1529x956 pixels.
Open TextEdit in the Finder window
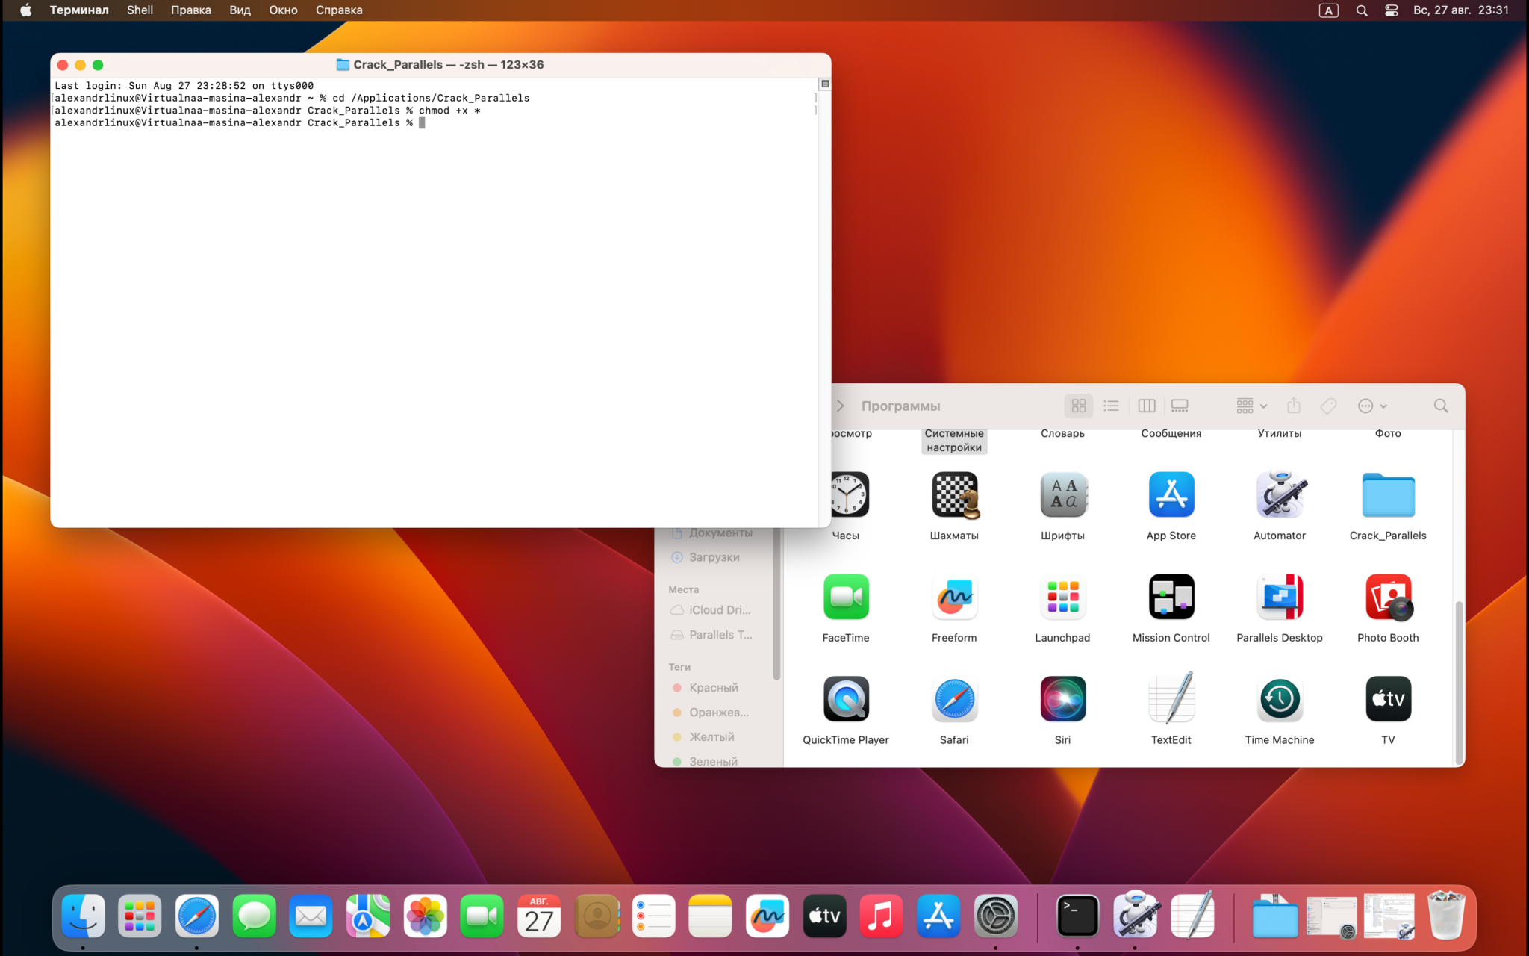pos(1171,698)
